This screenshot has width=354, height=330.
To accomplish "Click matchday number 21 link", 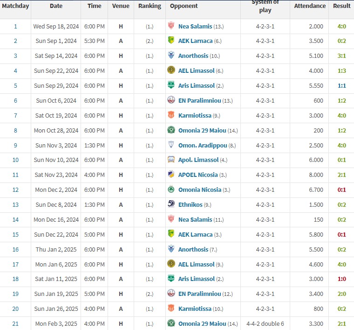I will [x=15, y=323].
